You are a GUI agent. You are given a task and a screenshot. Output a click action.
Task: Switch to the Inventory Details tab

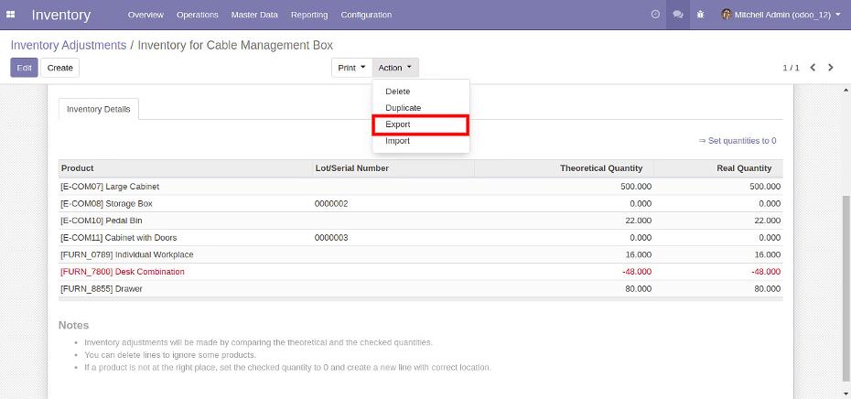click(x=99, y=110)
